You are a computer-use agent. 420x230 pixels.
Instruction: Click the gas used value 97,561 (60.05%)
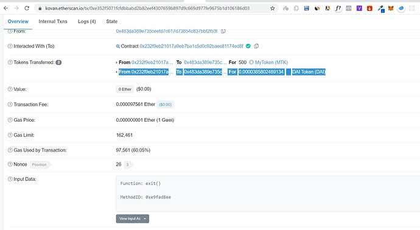tap(133, 150)
